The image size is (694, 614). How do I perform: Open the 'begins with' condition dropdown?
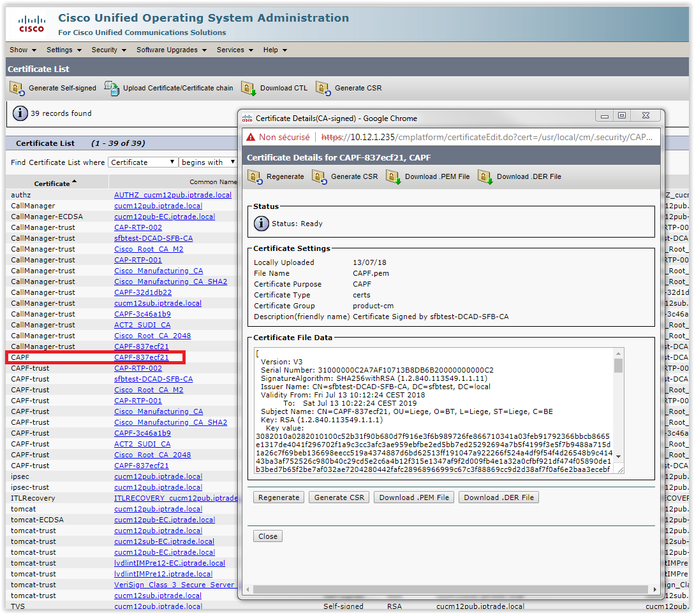click(208, 162)
